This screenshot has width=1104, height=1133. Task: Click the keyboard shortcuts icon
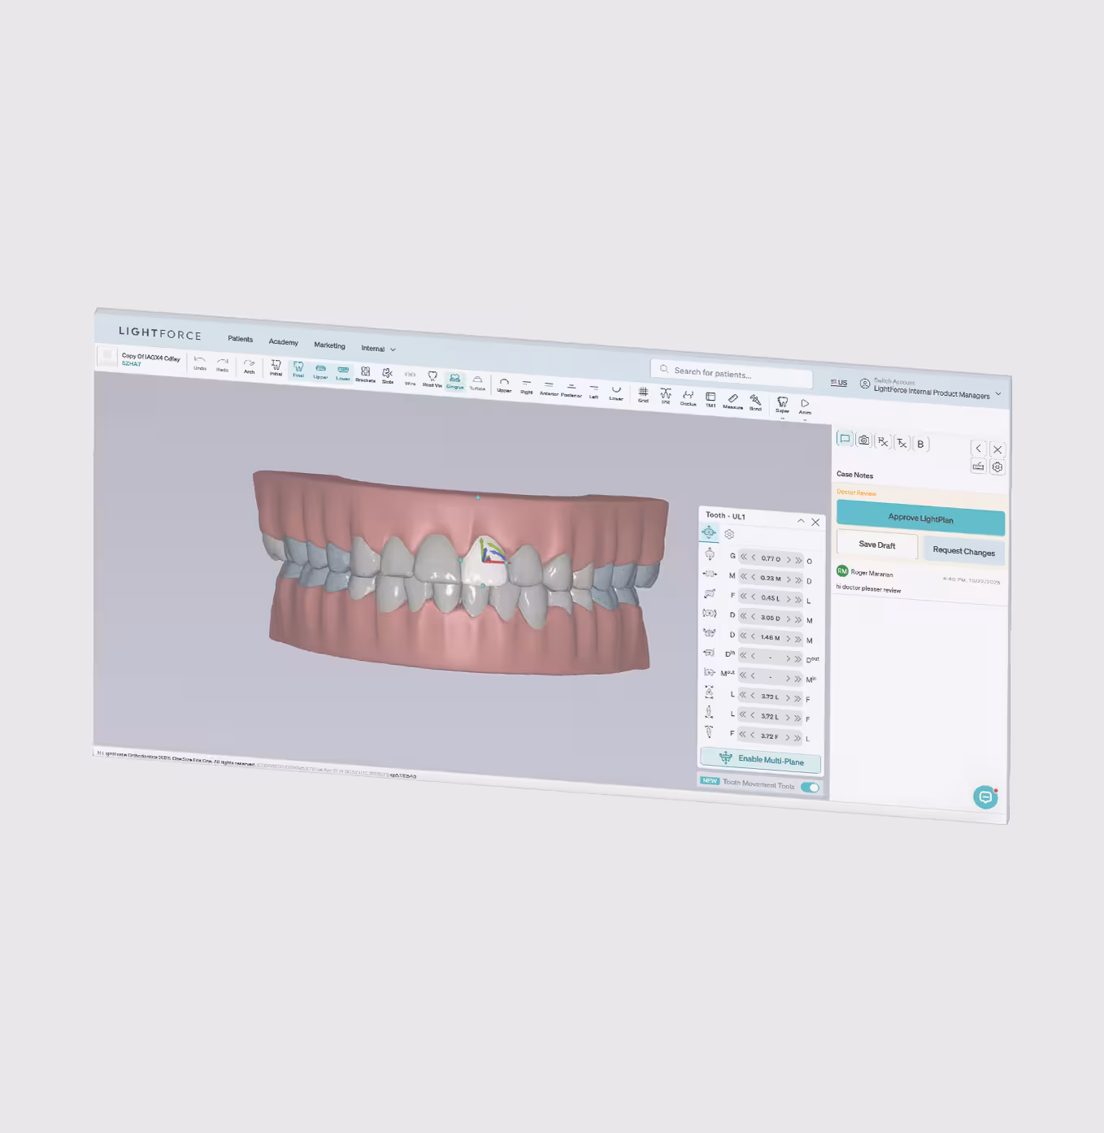(978, 466)
